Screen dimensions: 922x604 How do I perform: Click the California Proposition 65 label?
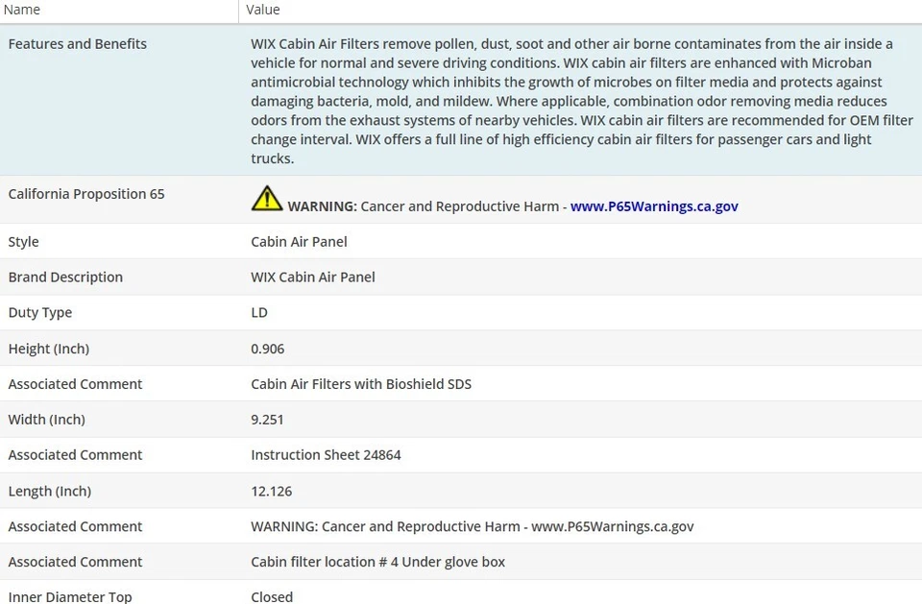(86, 194)
